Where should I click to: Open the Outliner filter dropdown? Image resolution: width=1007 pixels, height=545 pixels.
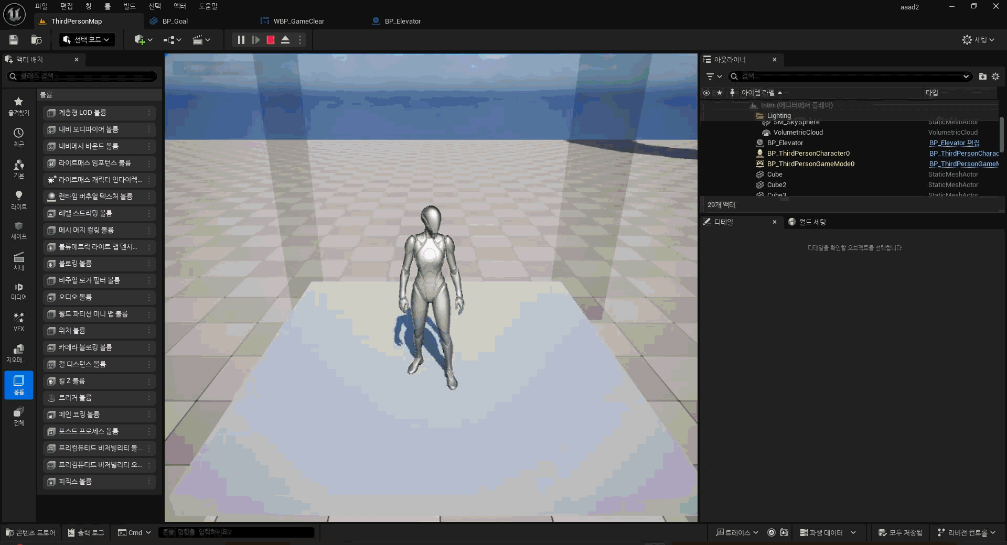tap(714, 77)
